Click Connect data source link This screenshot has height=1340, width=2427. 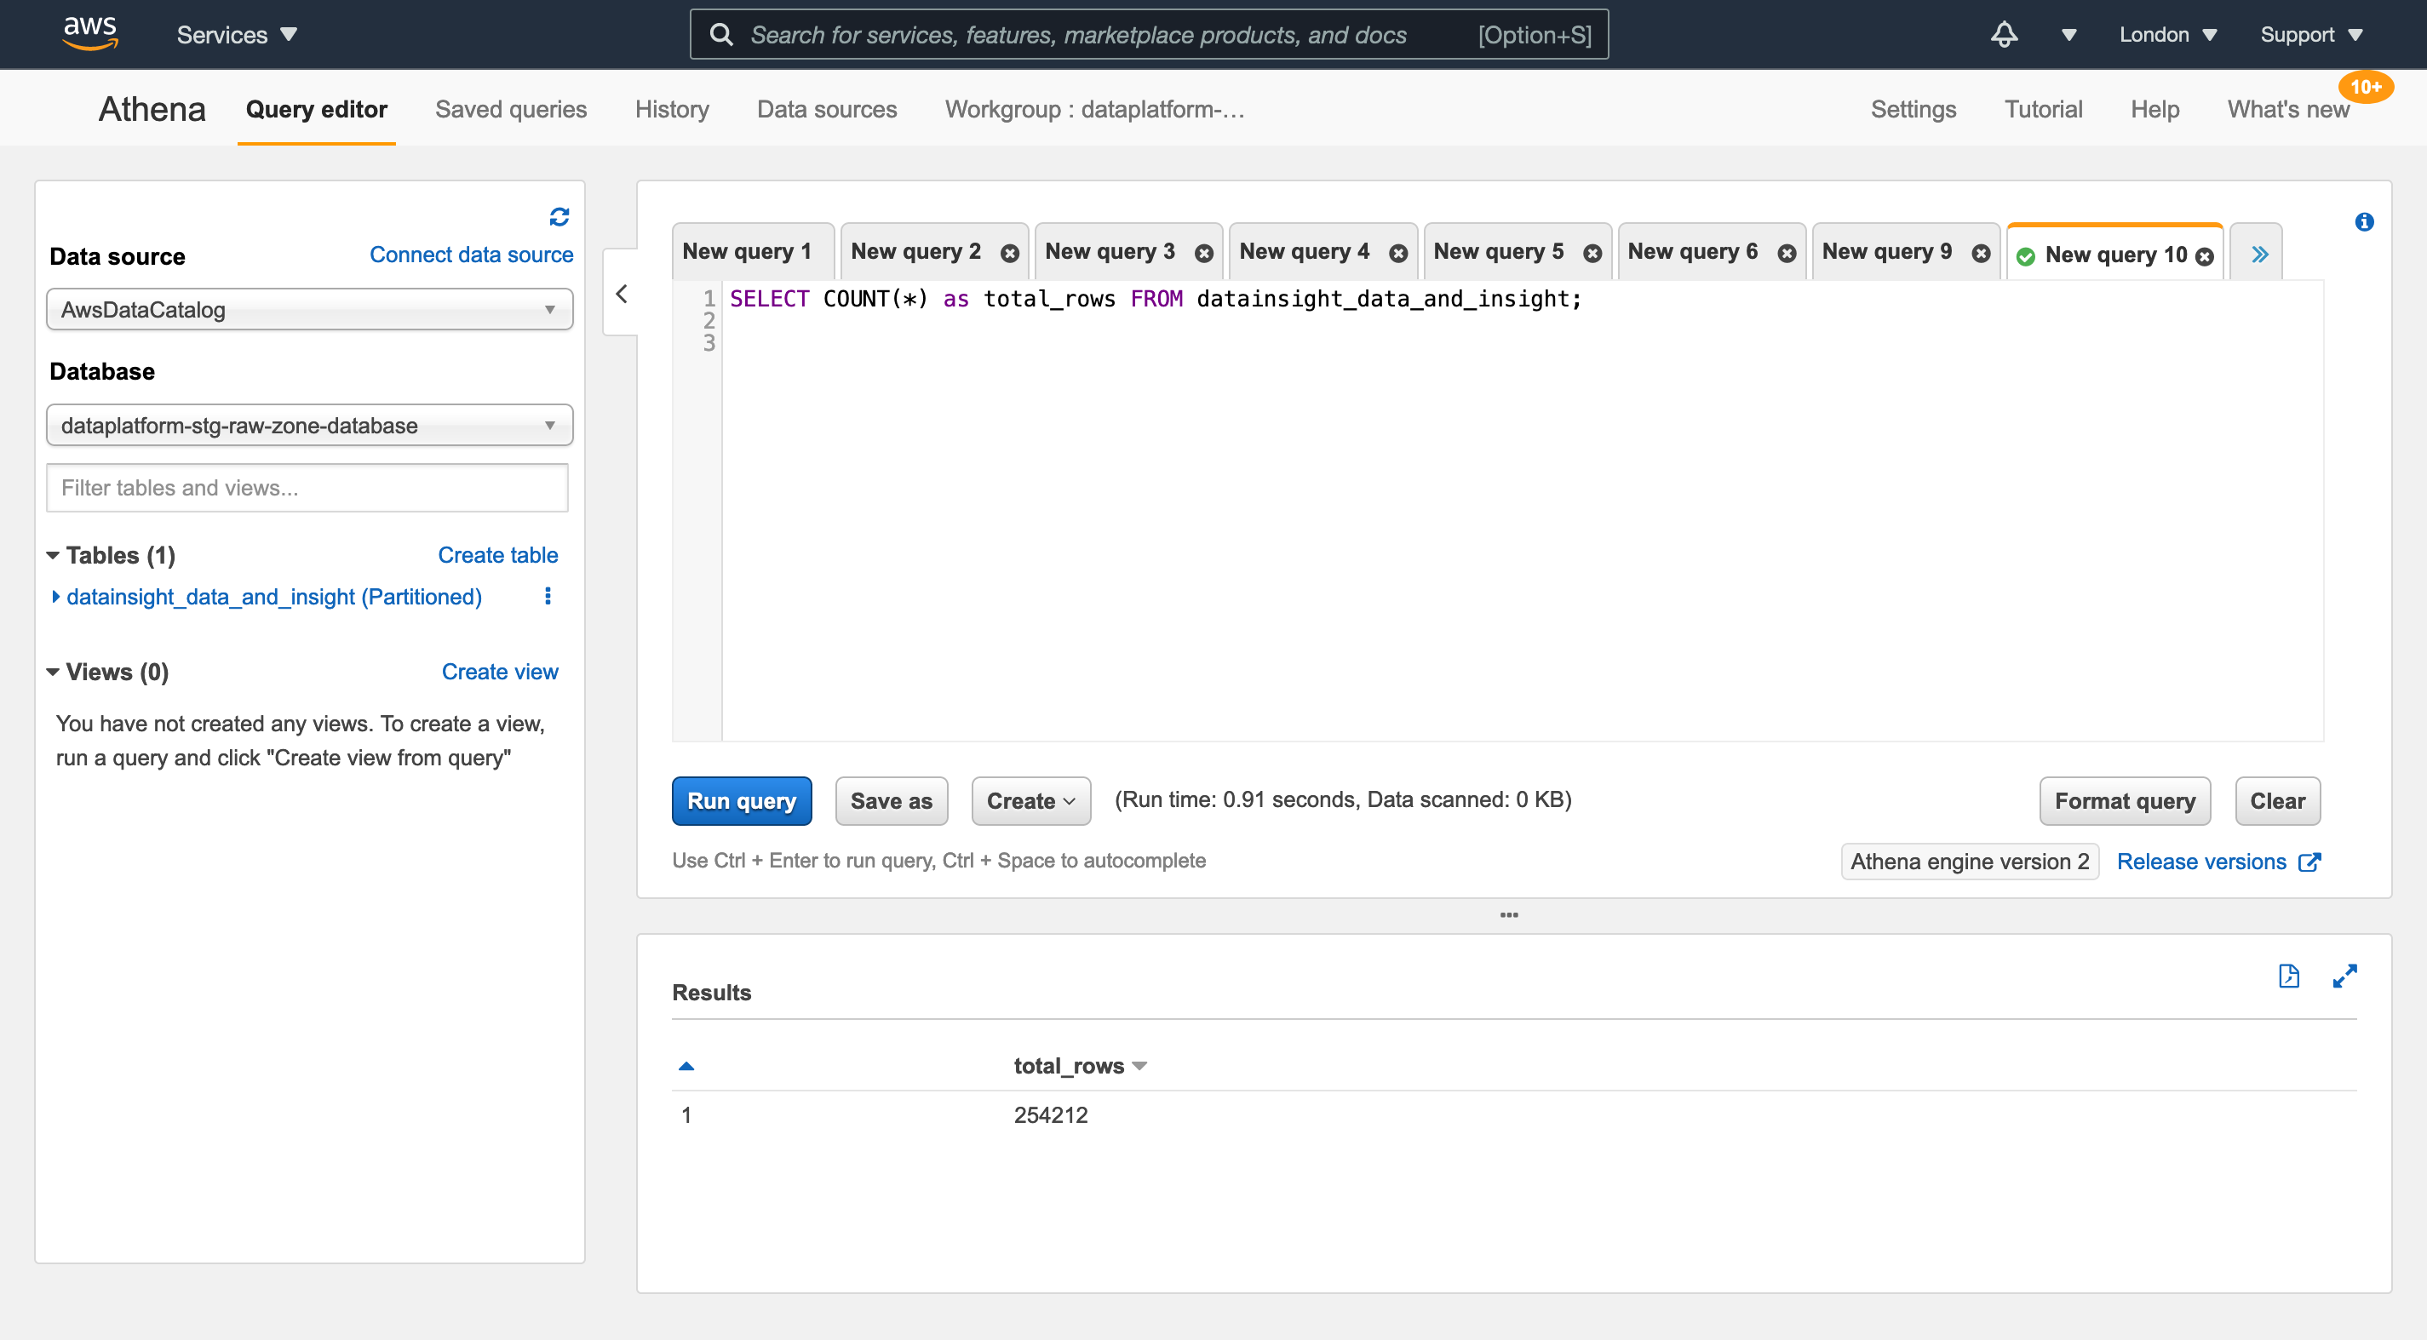pyautogui.click(x=471, y=255)
